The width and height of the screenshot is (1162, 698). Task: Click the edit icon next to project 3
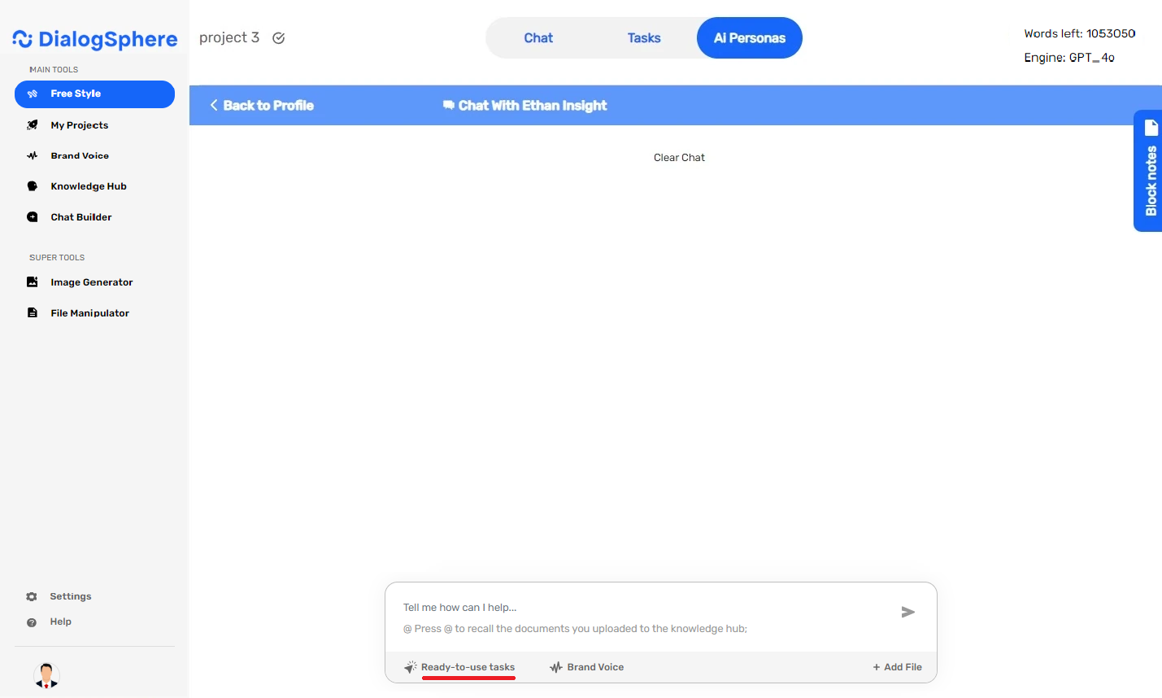278,38
